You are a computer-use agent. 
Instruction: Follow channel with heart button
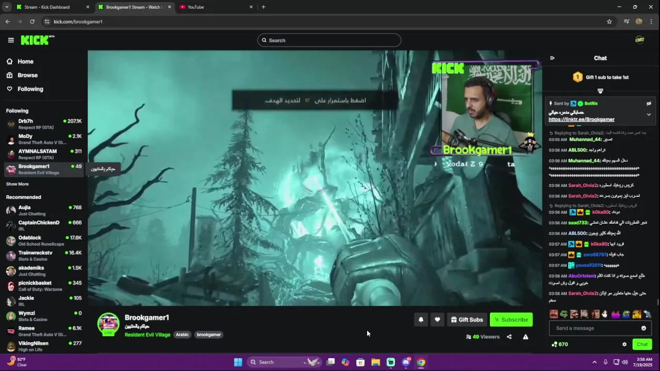coord(437,319)
